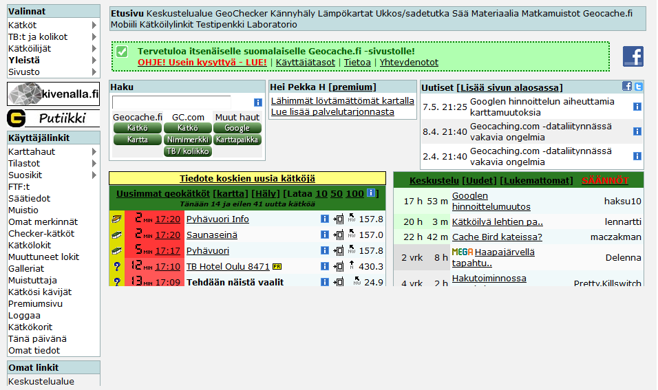
Task: Click the info icon after Lataa 100
Action: 372,193
